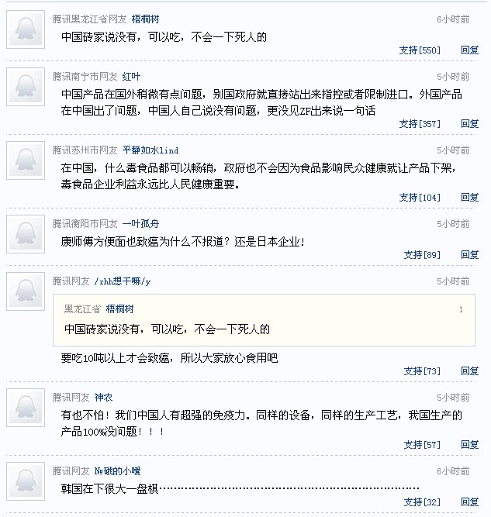This screenshot has height=517, width=491.
Task: Click 支持[73] on the 10吨 comment
Action: 422,371
